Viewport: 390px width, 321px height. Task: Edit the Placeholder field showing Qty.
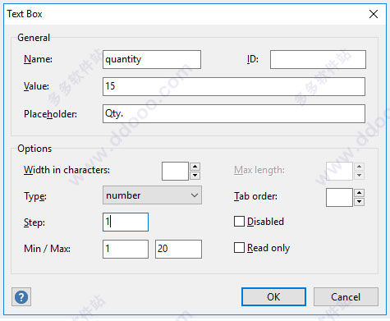click(234, 113)
